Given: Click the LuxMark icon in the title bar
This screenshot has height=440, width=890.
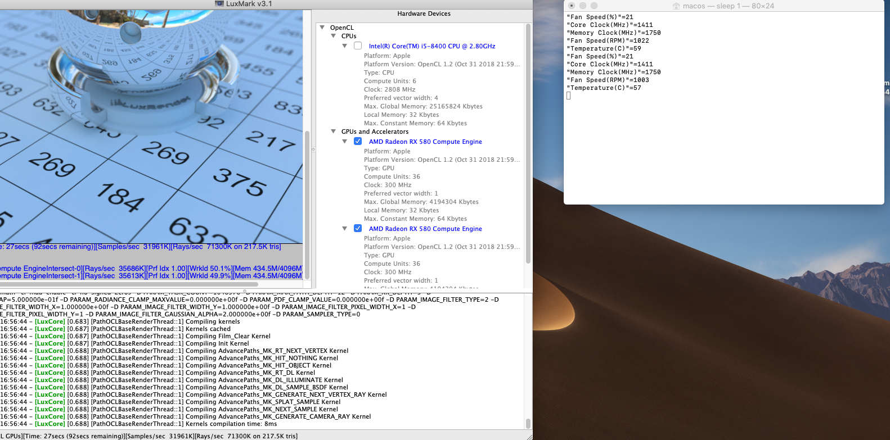Looking at the screenshot, I should [219, 3].
